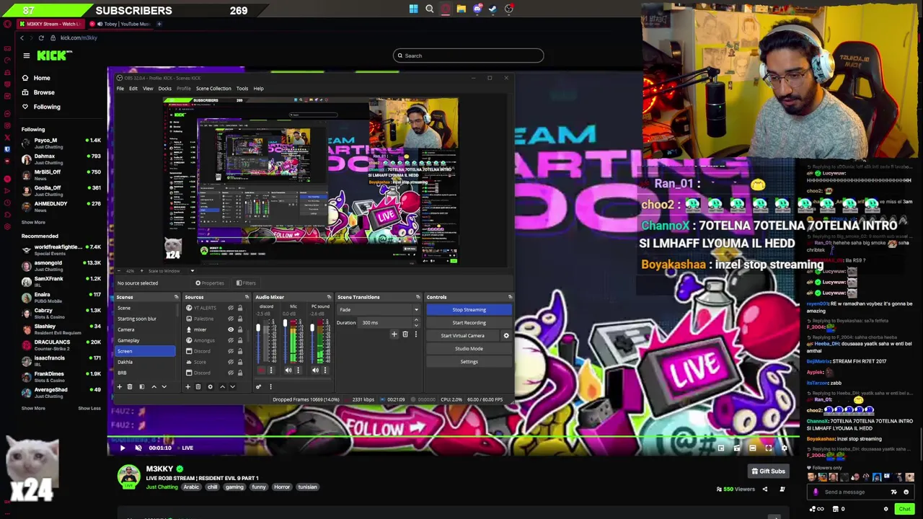Hide the mixer source

pyautogui.click(x=231, y=329)
